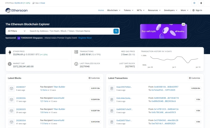Click the Register Now sponsored link
Viewport: 210px width, 128px height.
point(85,38)
